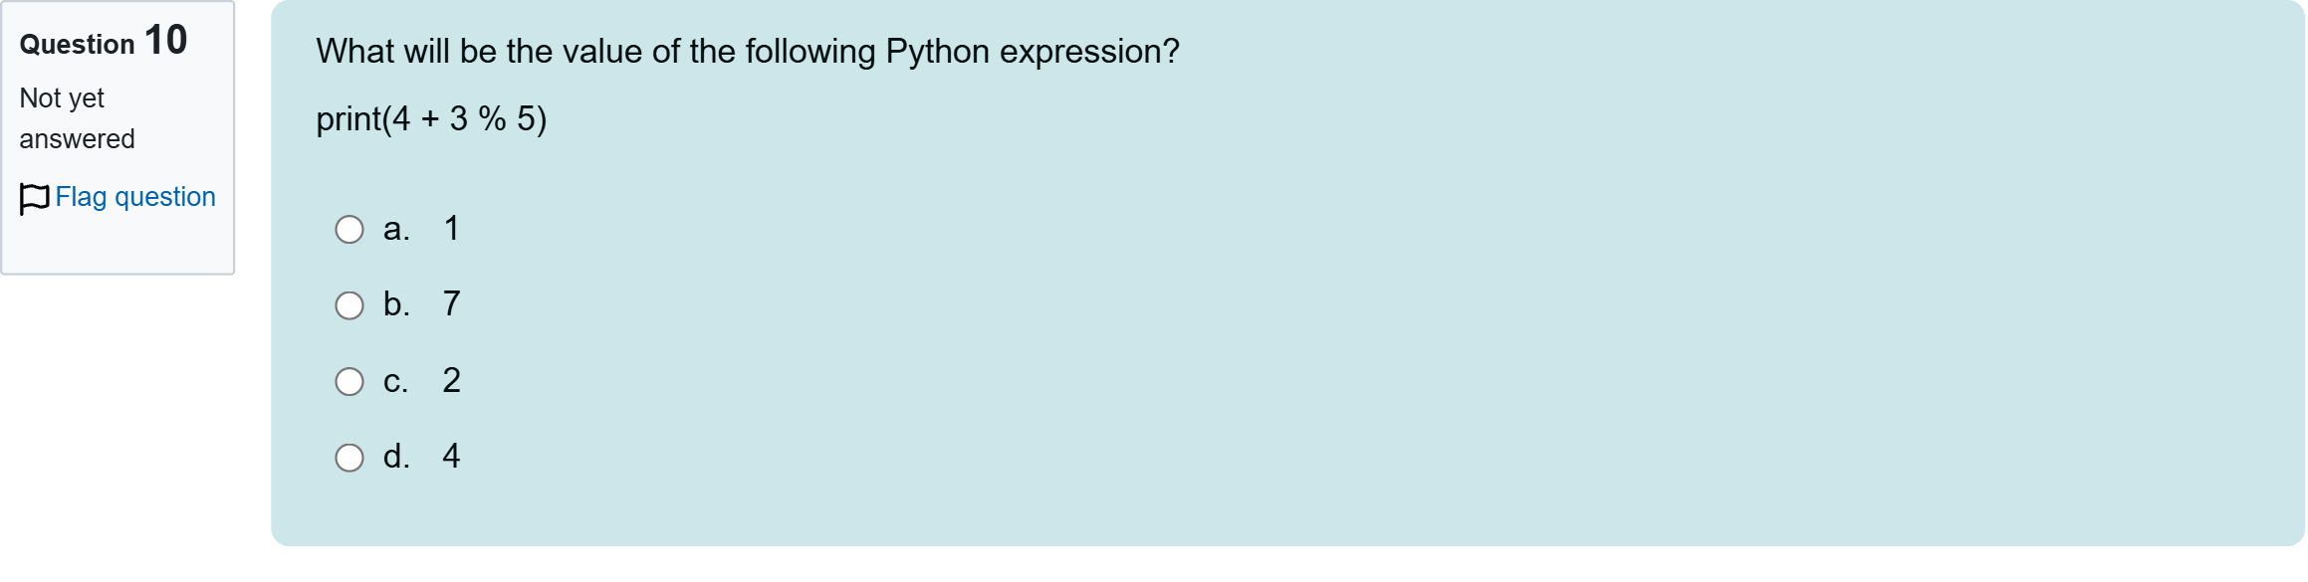Select radio button for option b. 7

coord(349,304)
